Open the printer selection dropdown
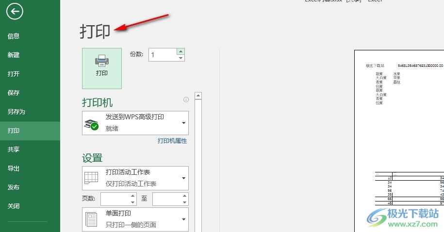 tap(135, 123)
